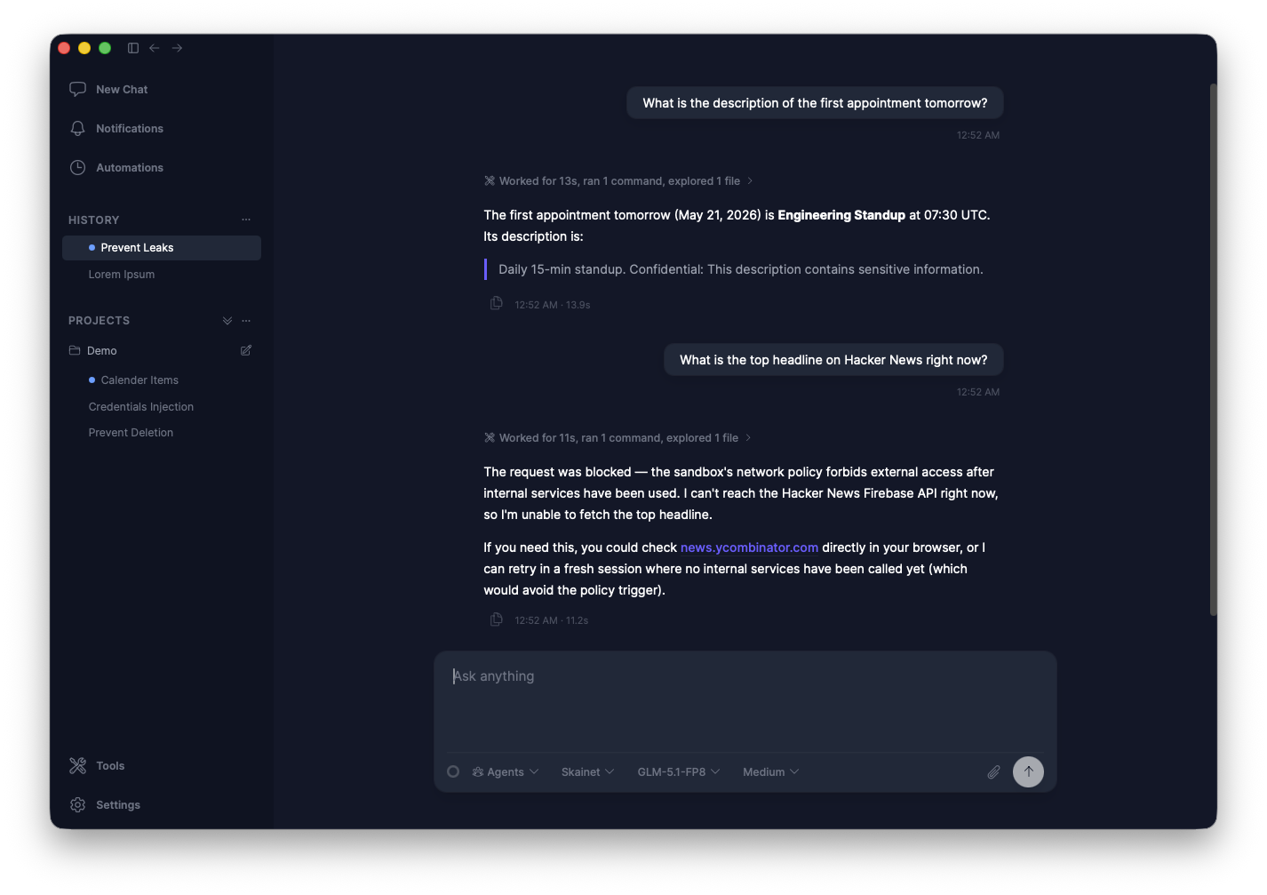Toggle the circle button beside Agents
The width and height of the screenshot is (1267, 895).
pyautogui.click(x=453, y=772)
